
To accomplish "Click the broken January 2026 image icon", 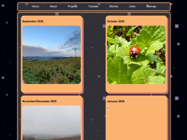I will [x=108, y=107].
